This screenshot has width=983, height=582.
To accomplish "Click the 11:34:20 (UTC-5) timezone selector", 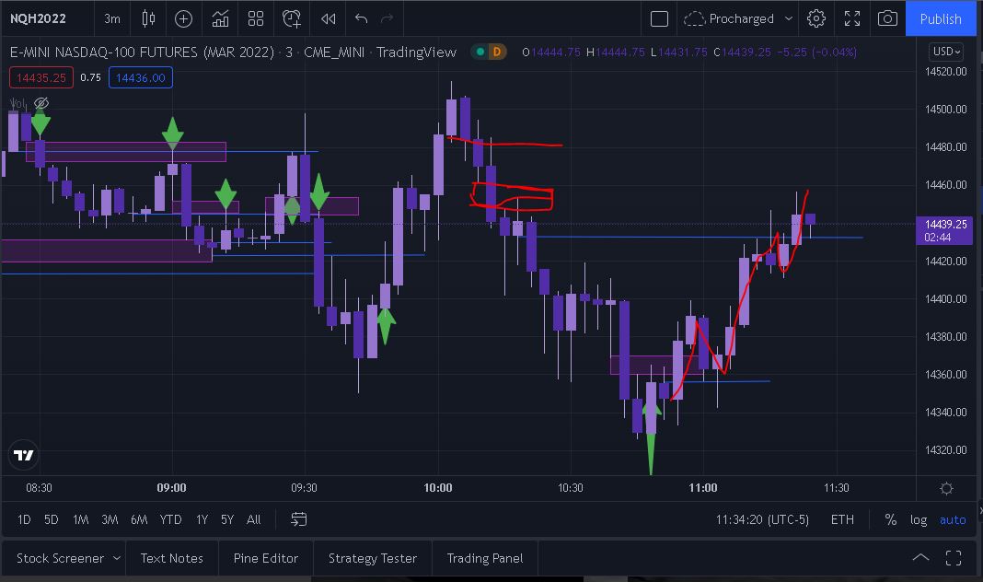I will tap(762, 519).
